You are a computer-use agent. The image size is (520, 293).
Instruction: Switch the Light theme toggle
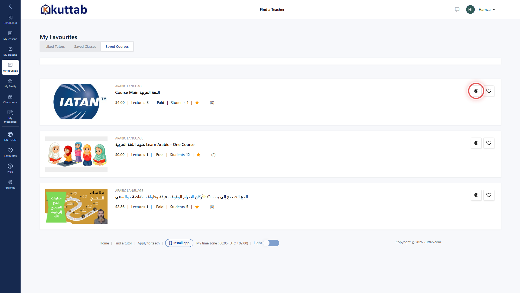(271, 243)
